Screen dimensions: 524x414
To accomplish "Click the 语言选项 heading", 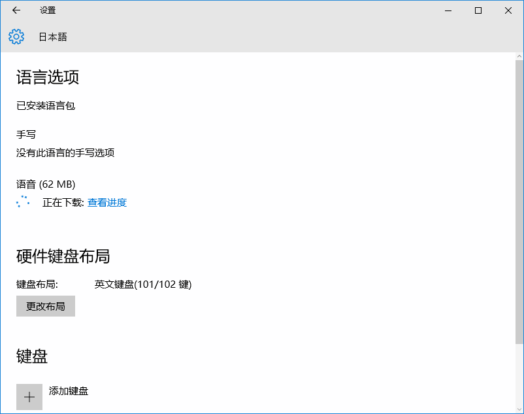I will click(x=48, y=77).
